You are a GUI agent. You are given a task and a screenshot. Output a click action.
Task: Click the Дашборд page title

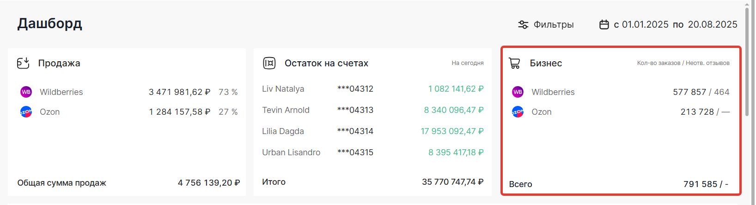tap(50, 23)
